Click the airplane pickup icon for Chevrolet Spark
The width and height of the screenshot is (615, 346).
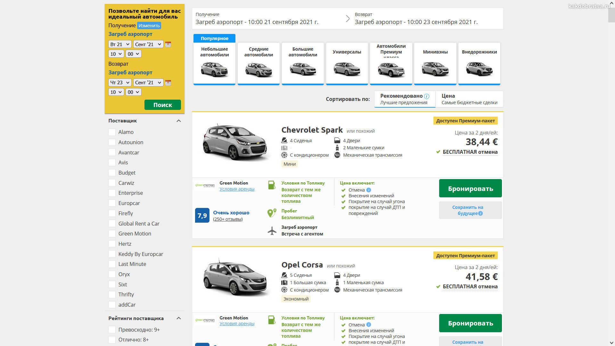tap(272, 230)
